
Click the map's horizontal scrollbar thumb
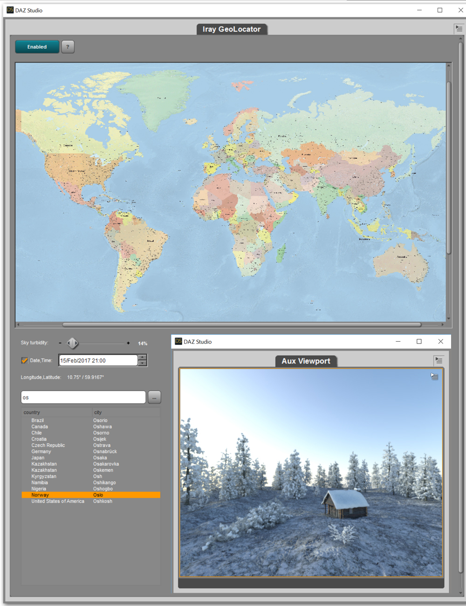click(241, 324)
